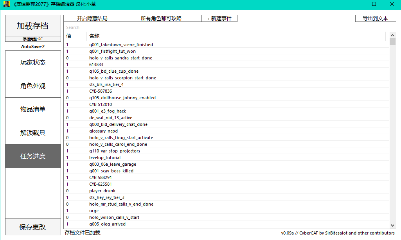This screenshot has height=240, width=401.
Task: Click the 加载存档 load save button
Action: tap(33, 26)
